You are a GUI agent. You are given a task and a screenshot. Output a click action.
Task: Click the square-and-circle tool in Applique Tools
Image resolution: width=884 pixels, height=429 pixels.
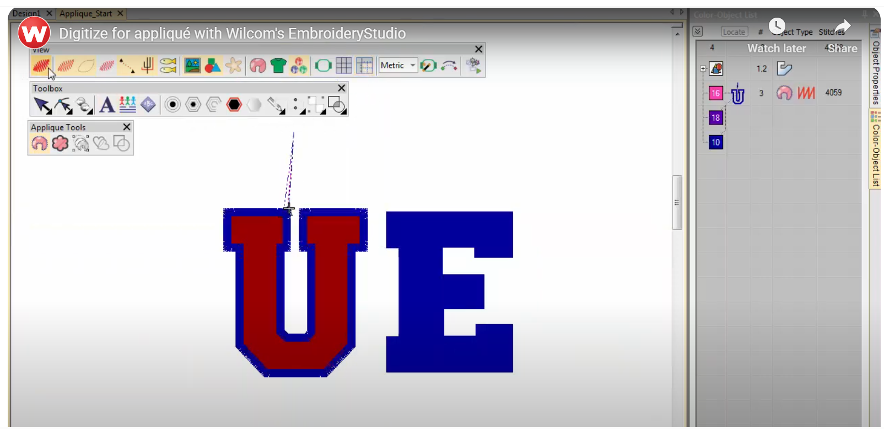click(121, 143)
